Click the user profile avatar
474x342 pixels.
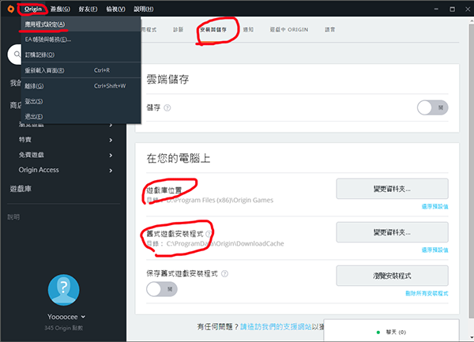click(63, 290)
